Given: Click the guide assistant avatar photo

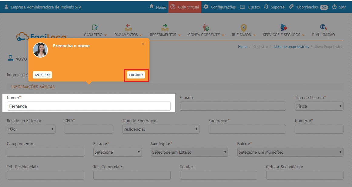Looking at the screenshot, I should [x=40, y=50].
